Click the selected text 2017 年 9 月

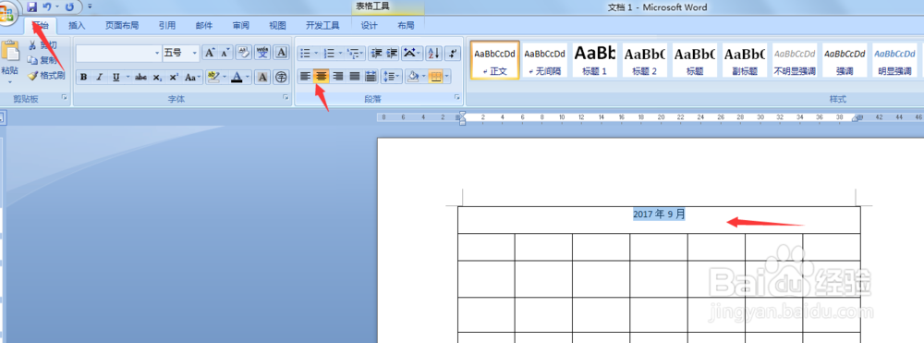(659, 214)
